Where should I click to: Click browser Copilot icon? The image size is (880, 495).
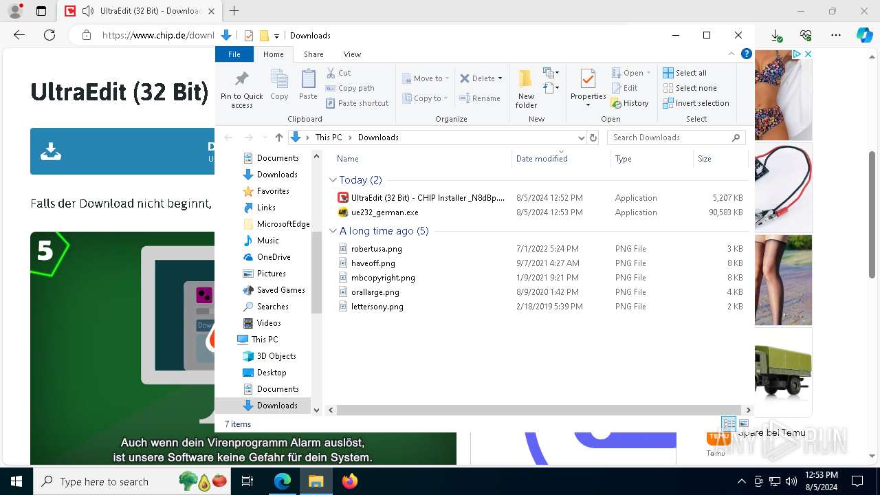pyautogui.click(x=864, y=36)
